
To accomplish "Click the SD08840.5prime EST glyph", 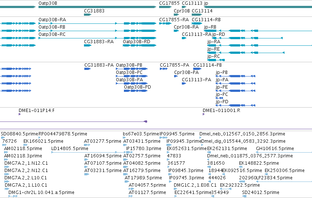I will [x=3, y=138].
